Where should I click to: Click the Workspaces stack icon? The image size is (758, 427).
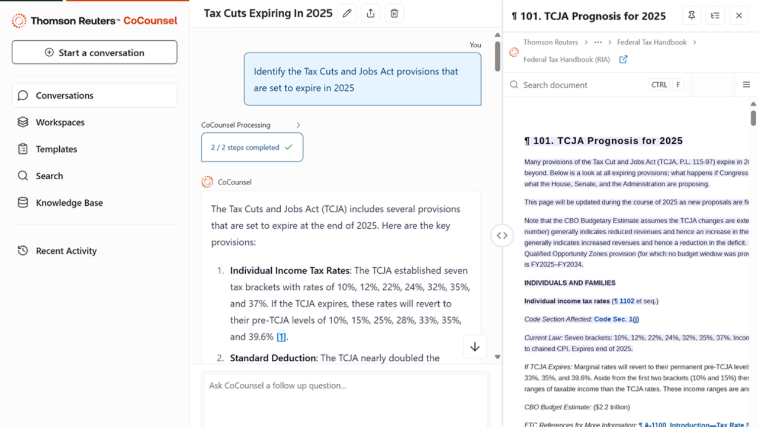(23, 122)
